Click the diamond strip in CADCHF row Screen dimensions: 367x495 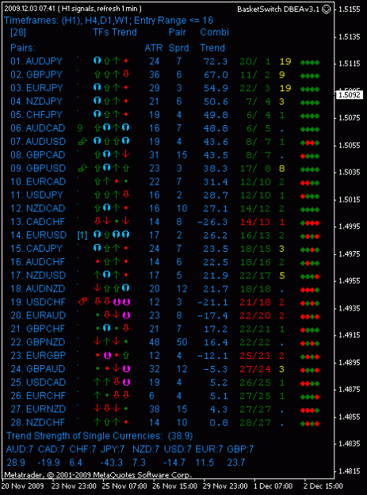click(310, 223)
